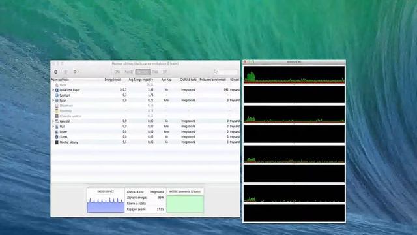Open the gear action menu

(x=76, y=72)
